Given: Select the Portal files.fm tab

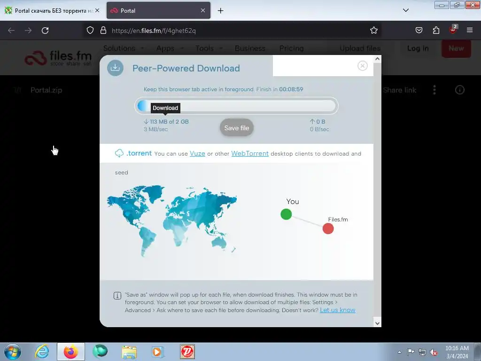Looking at the screenshot, I should click(158, 11).
